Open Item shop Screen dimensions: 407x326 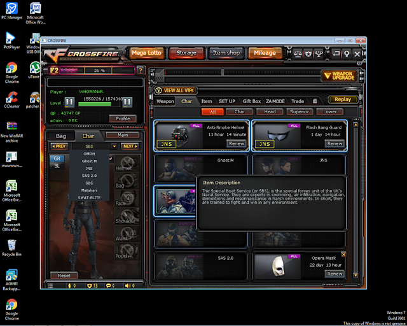click(226, 53)
